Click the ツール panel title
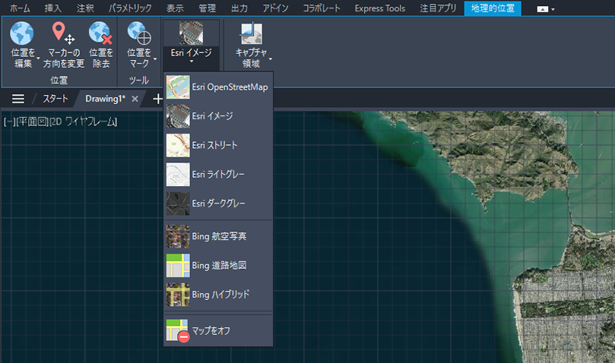Screen dimensions: 615x363 tap(139, 80)
